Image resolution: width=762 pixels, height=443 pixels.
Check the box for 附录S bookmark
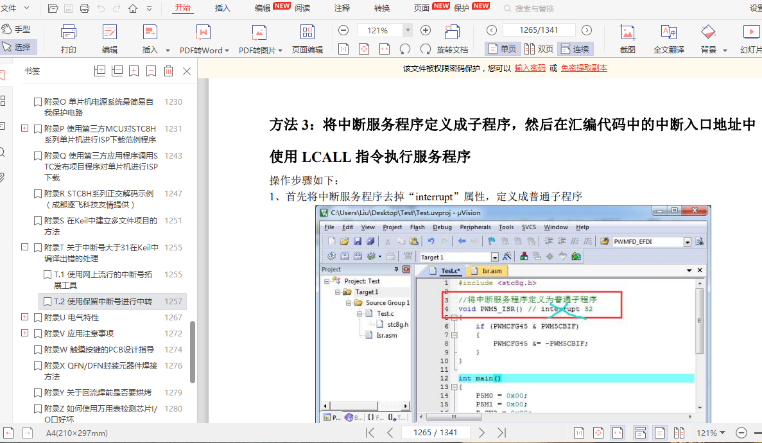pos(37,221)
